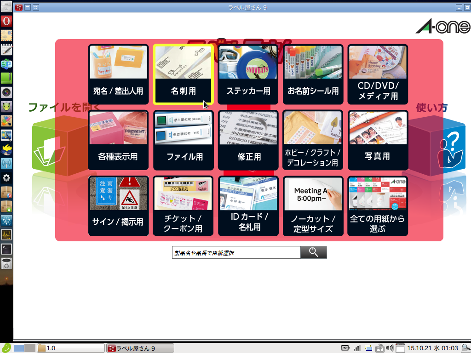471x353 pixels.
Task: Switch to the 1.0 folder taskbar window
Action: pyautogui.click(x=71, y=348)
